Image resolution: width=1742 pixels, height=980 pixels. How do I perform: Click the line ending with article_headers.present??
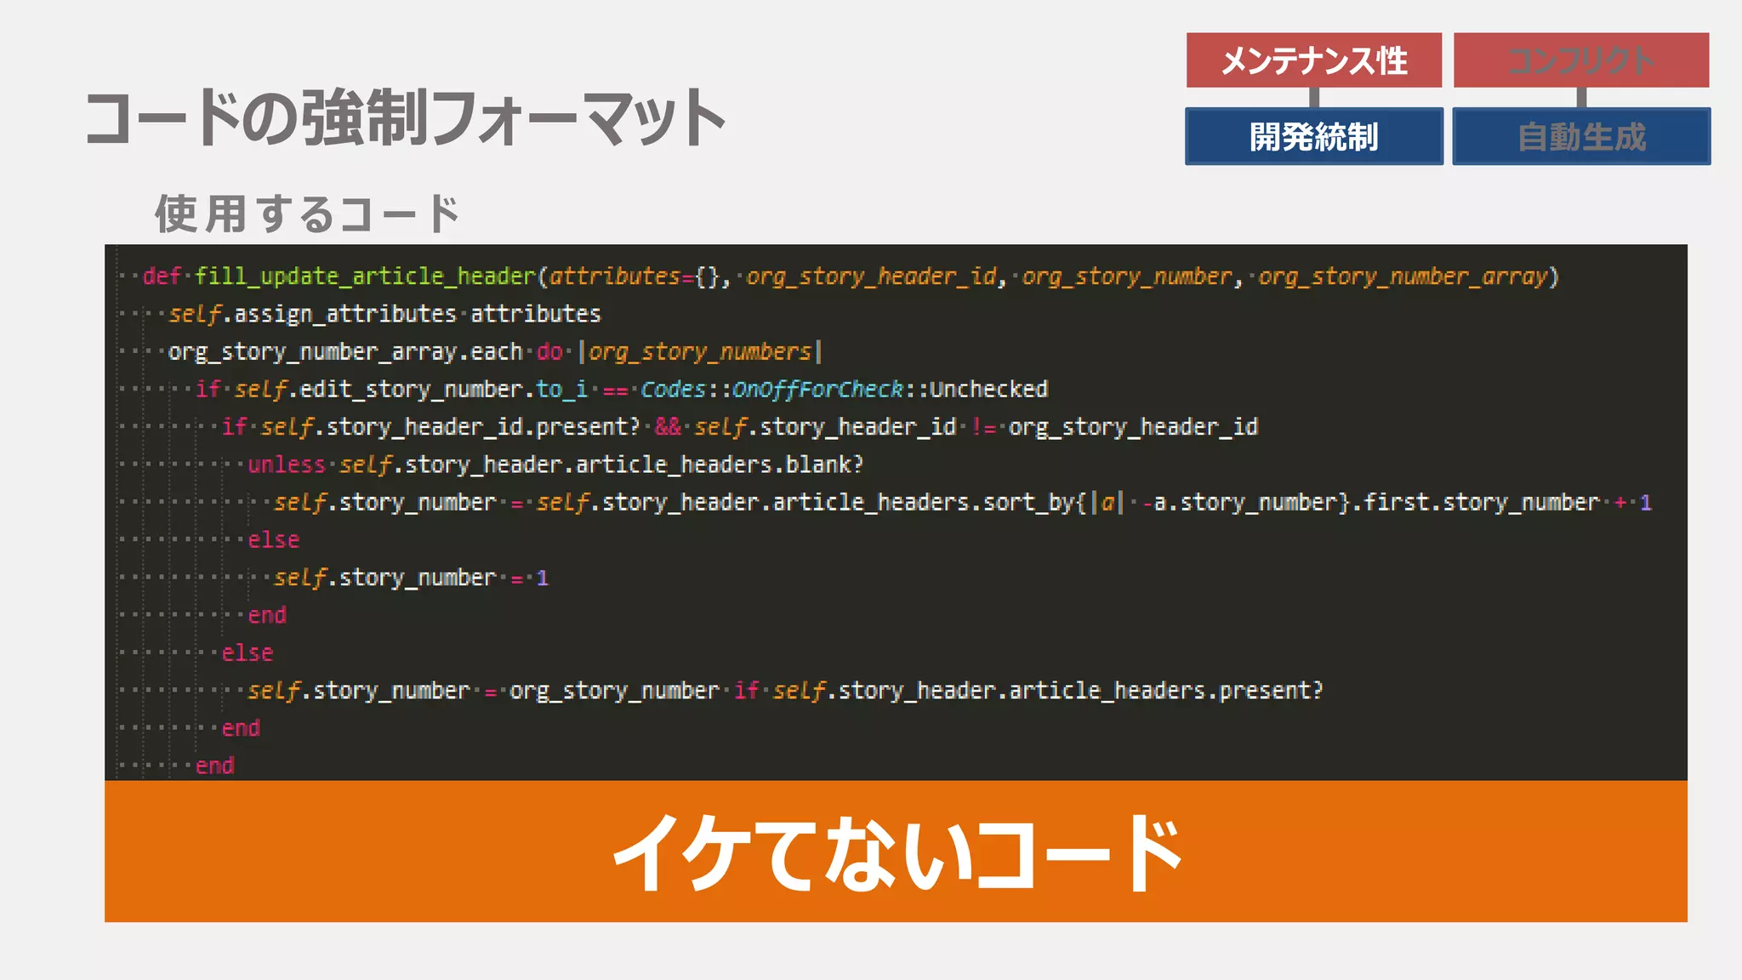[x=785, y=691]
